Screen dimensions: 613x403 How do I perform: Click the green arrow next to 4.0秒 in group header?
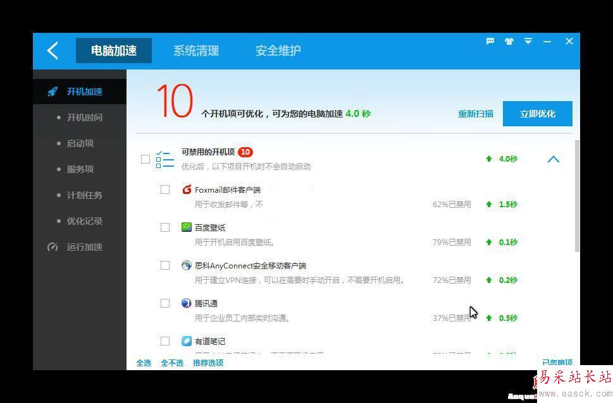488,159
